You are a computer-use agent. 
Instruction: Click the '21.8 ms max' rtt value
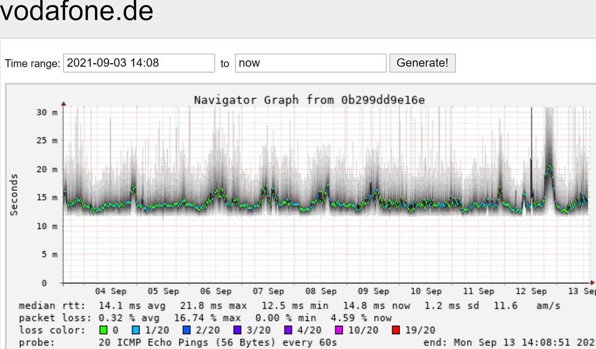point(213,305)
